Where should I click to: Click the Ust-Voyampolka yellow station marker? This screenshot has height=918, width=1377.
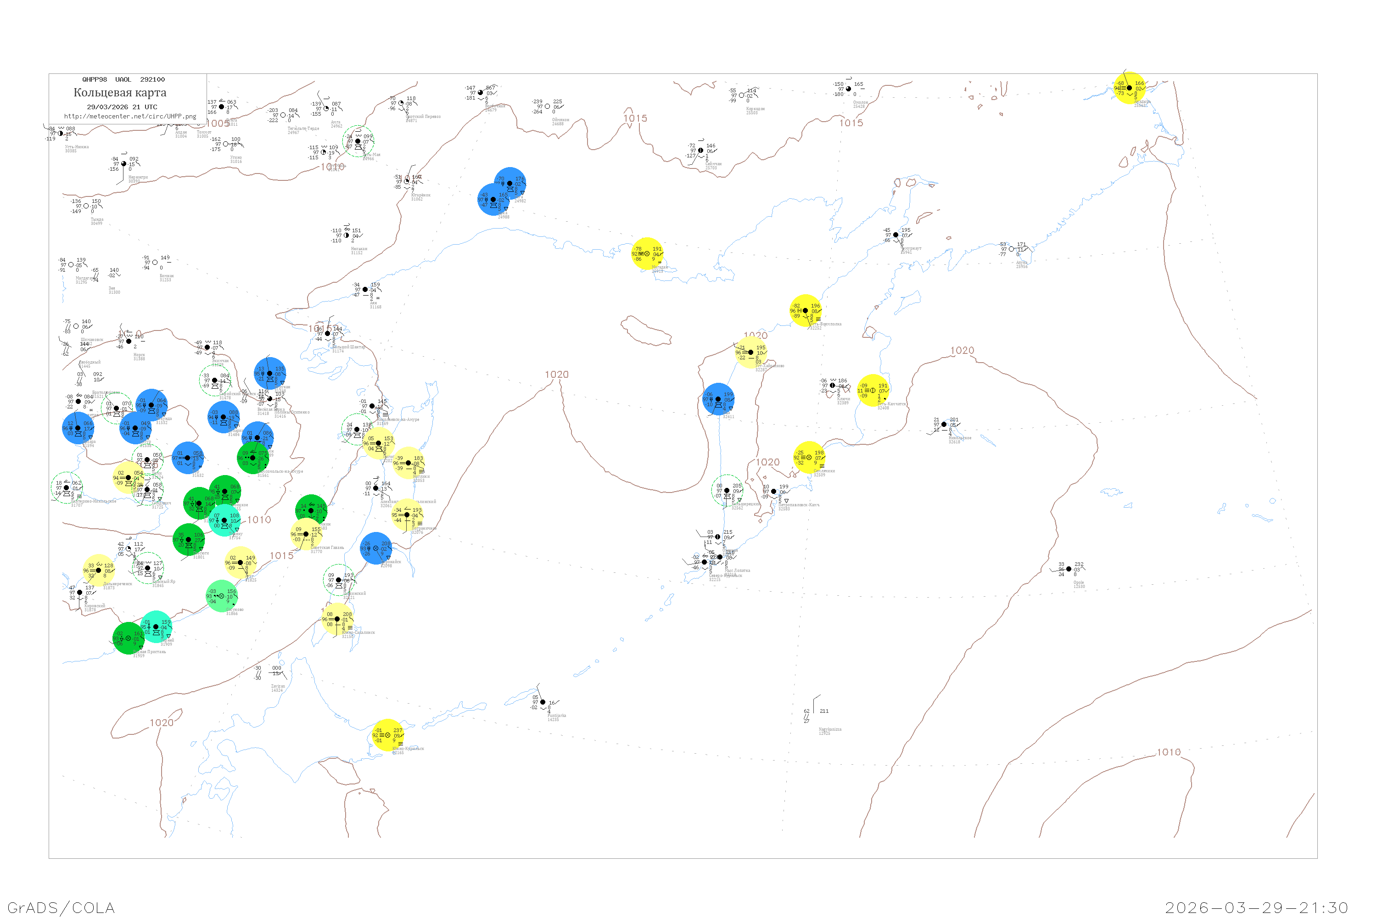tap(805, 311)
